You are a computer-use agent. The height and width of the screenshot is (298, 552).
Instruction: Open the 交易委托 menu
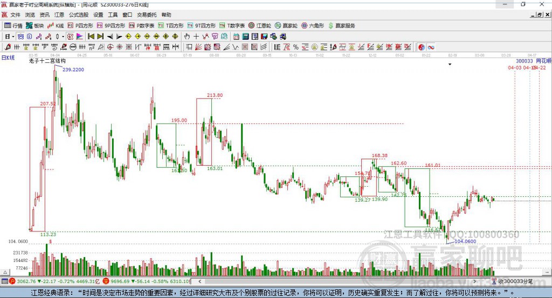click(x=147, y=15)
